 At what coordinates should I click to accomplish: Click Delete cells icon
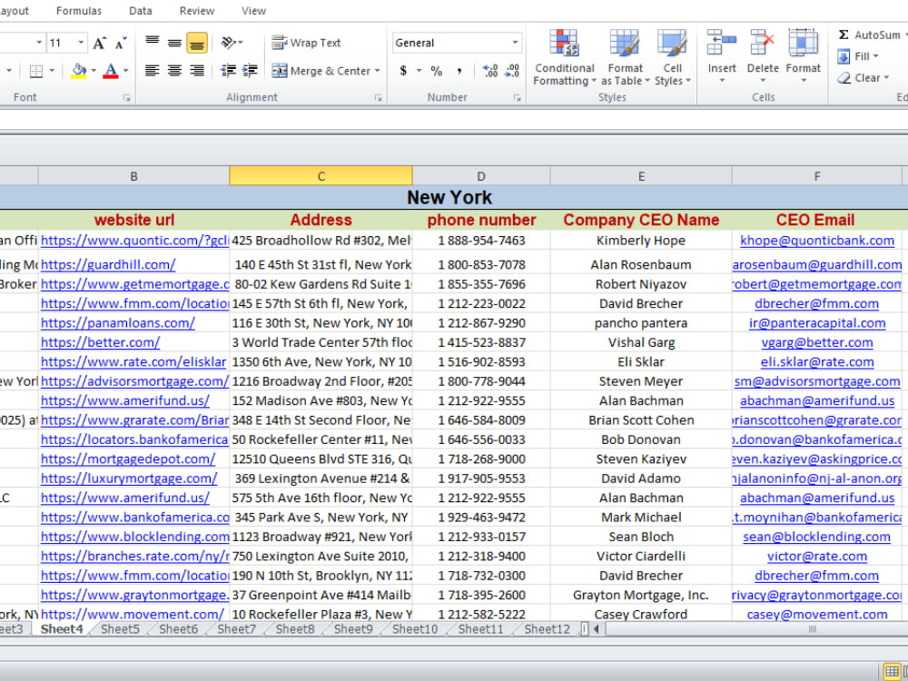point(763,44)
